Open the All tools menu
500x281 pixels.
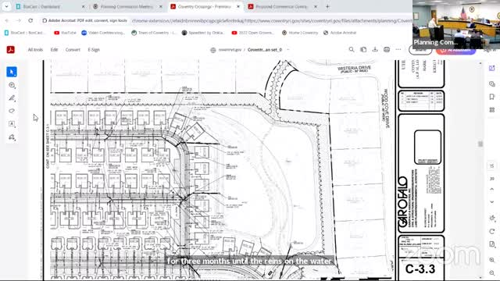tap(35, 50)
